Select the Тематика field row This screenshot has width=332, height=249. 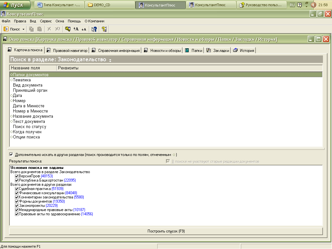click(166, 80)
